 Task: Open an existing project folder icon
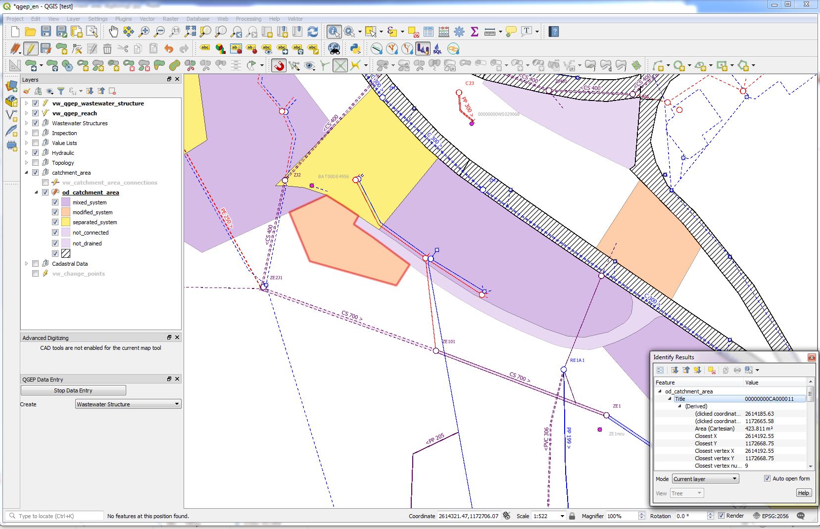(31, 32)
